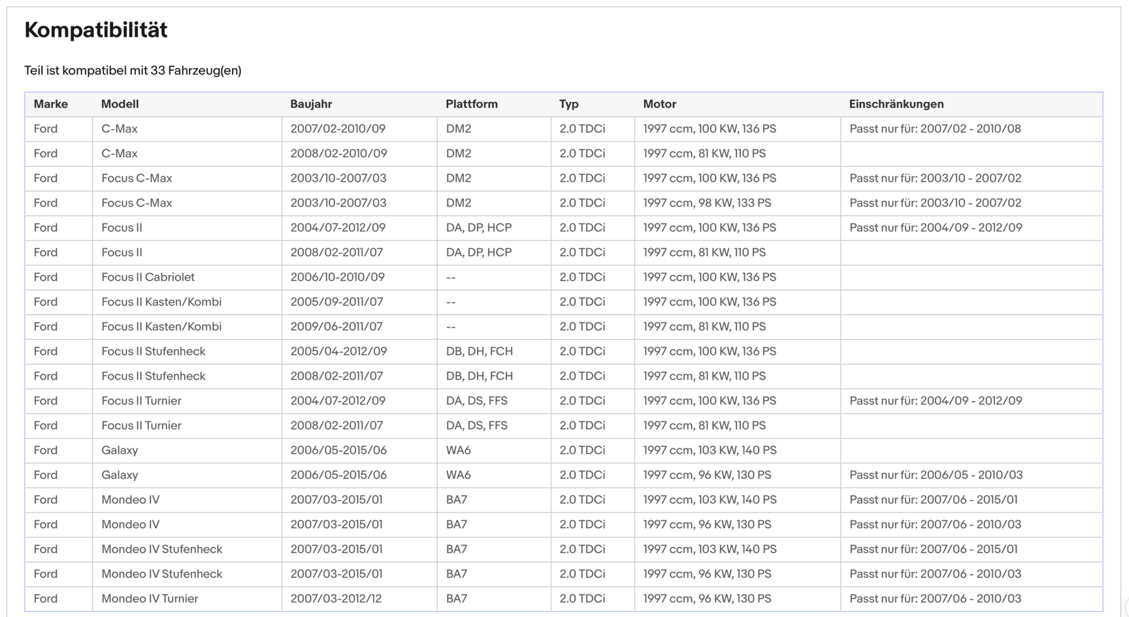Viewport: 1129px width, 617px height.
Task: Click the Kompatibilität section heading
Action: pyautogui.click(x=96, y=30)
